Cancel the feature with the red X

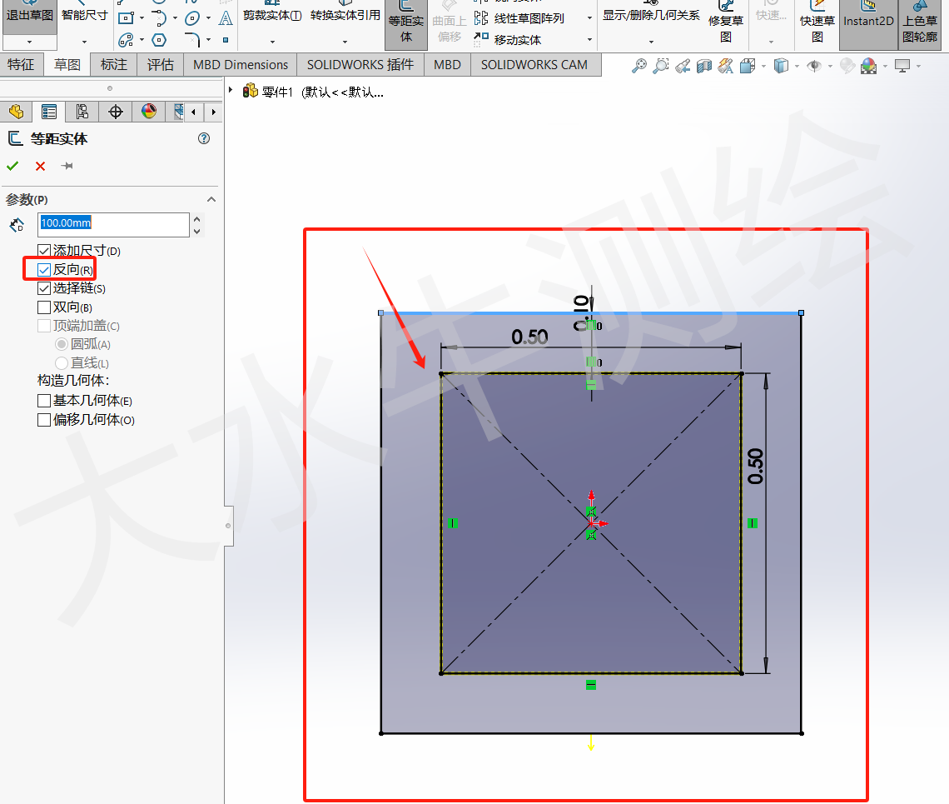(x=39, y=166)
